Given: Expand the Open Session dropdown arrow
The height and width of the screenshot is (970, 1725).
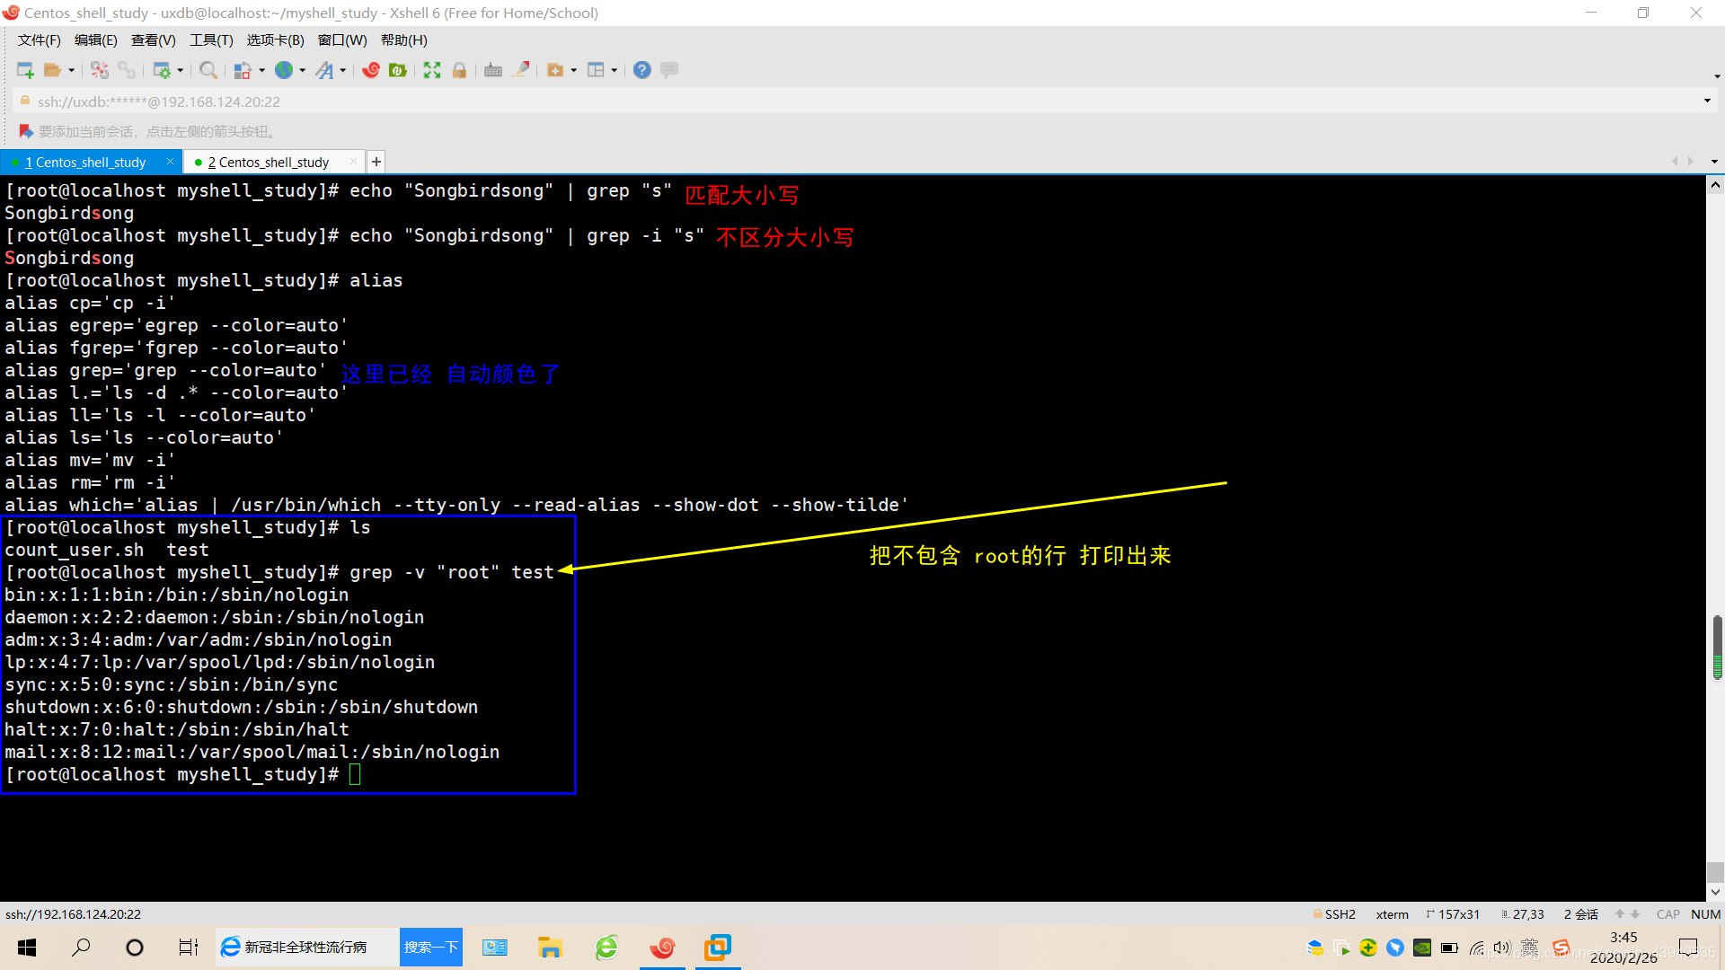Looking at the screenshot, I should click(x=71, y=70).
